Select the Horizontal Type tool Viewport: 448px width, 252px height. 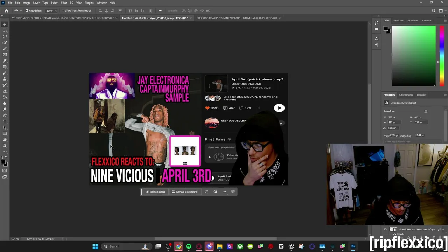click(x=5, y=121)
